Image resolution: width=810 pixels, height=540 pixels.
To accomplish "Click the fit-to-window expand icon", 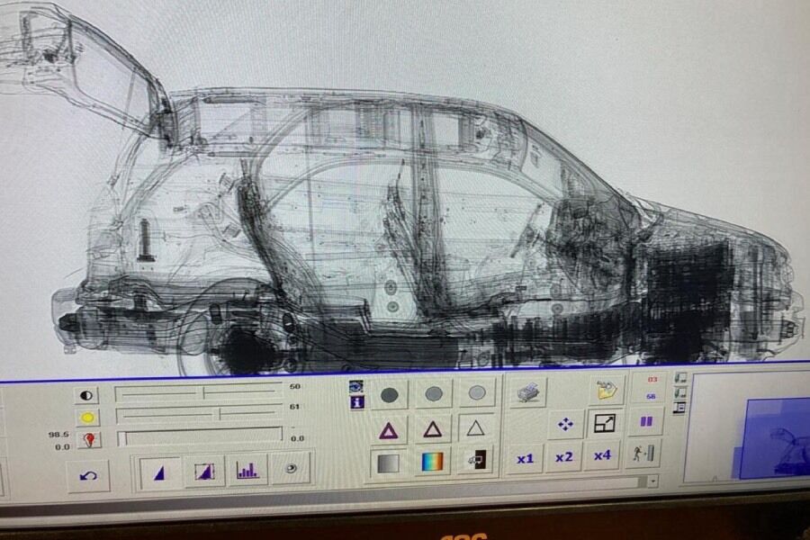I will coord(606,423).
